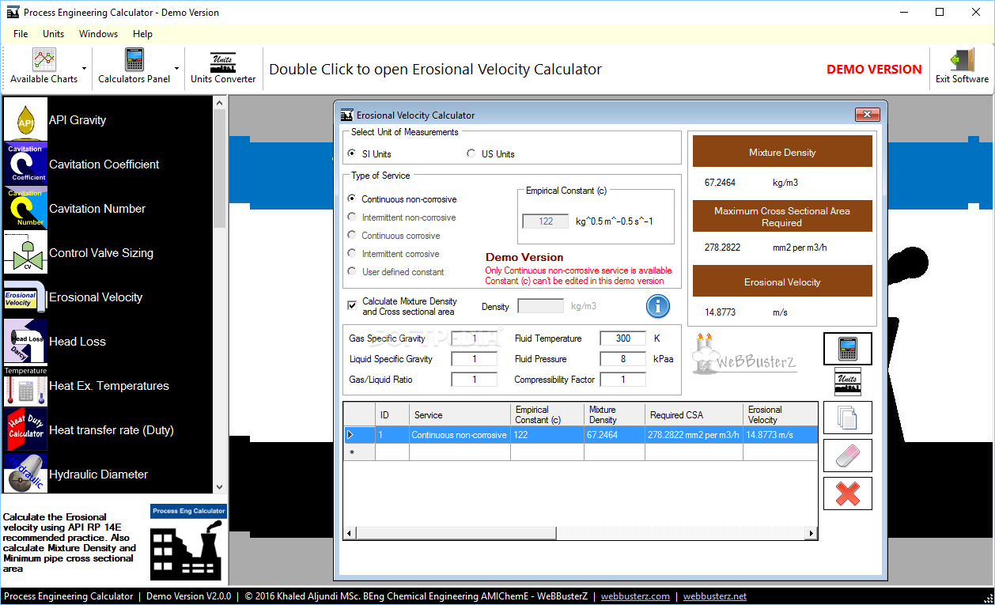
Task: Choose Continuous non-corrosive service
Action: pos(352,199)
